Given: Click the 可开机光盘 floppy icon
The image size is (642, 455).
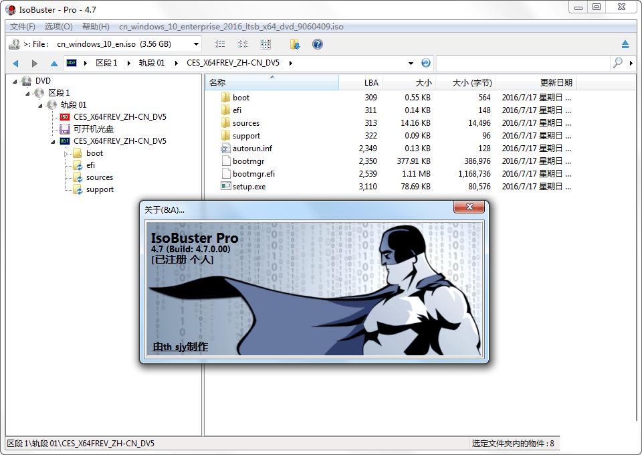Looking at the screenshot, I should point(65,129).
